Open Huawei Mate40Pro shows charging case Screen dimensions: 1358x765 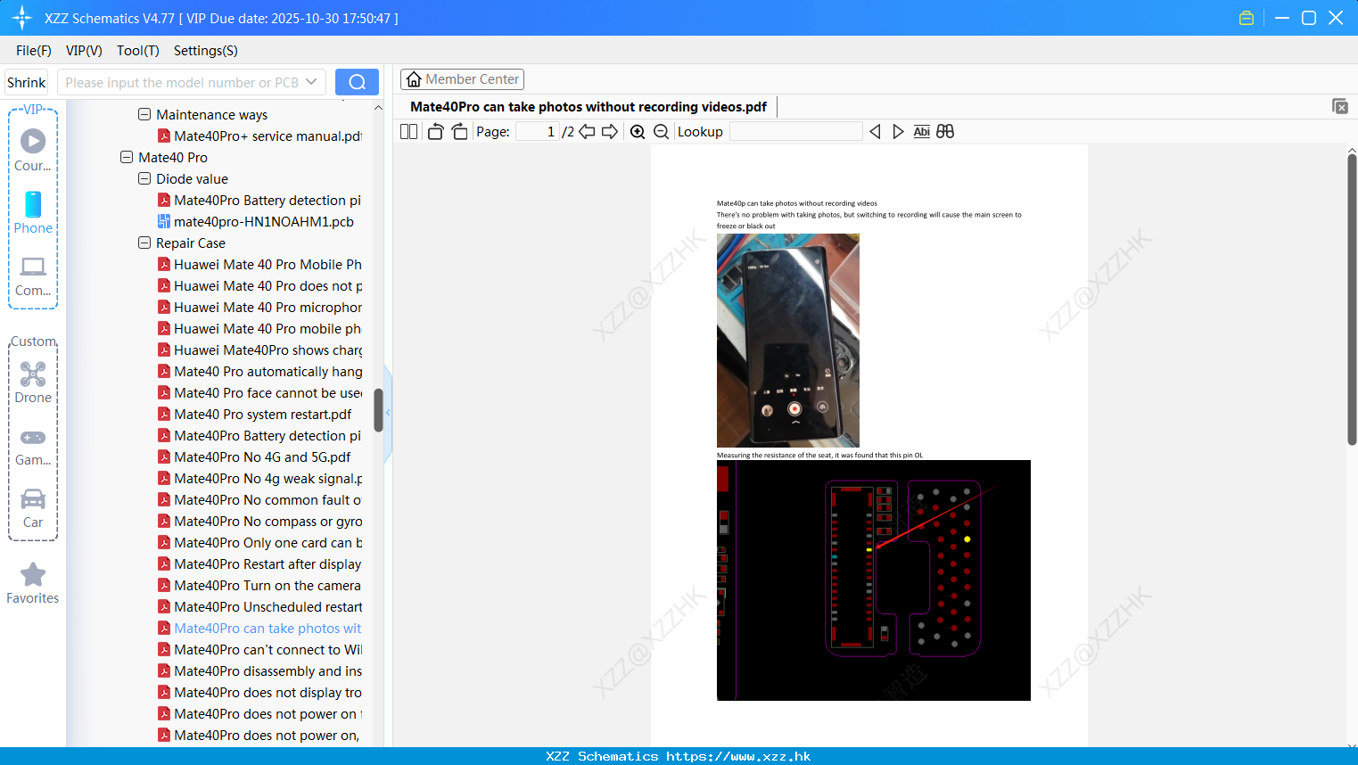point(259,350)
